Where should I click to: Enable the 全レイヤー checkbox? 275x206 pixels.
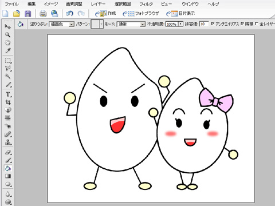[257, 23]
